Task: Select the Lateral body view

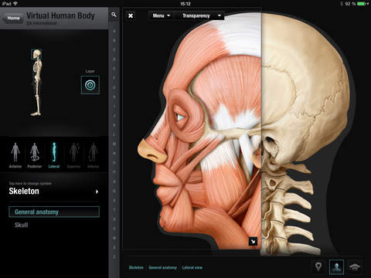Action: tap(54, 155)
